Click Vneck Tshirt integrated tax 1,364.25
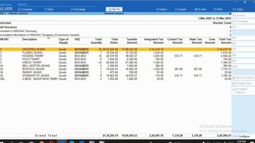Screen dimensions: 255x143 (158, 62)
